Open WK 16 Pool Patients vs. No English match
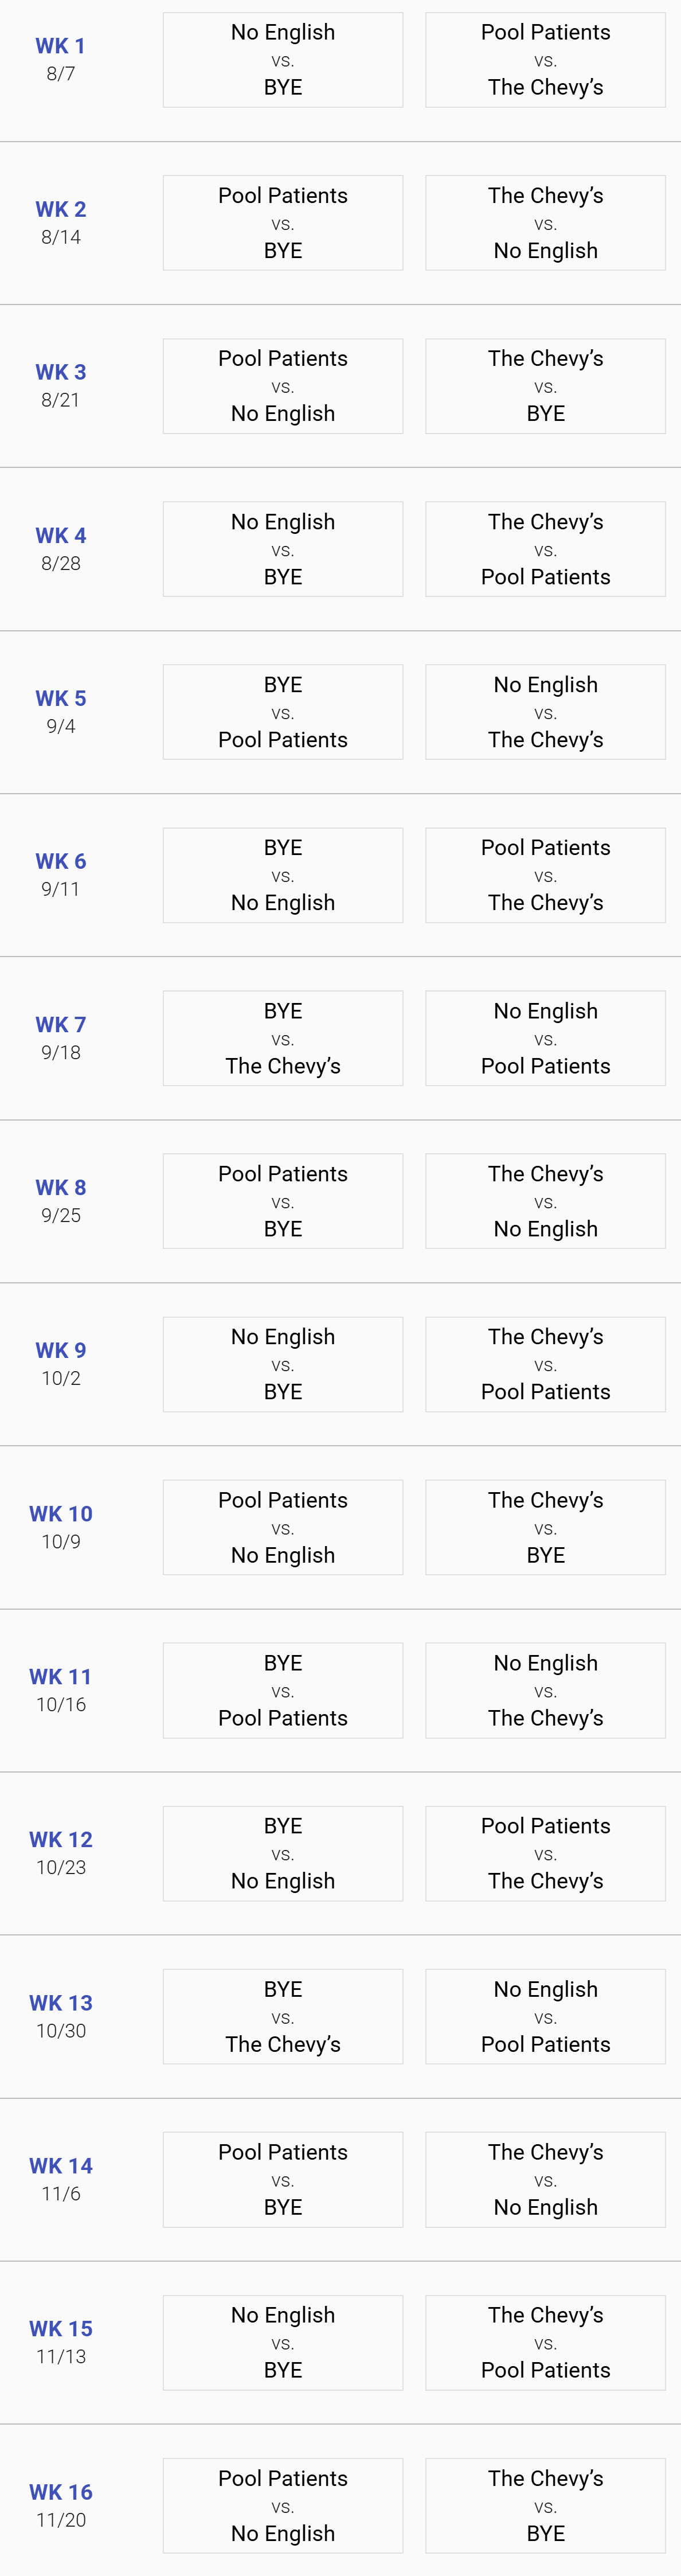The image size is (681, 2576). pyautogui.click(x=283, y=2505)
